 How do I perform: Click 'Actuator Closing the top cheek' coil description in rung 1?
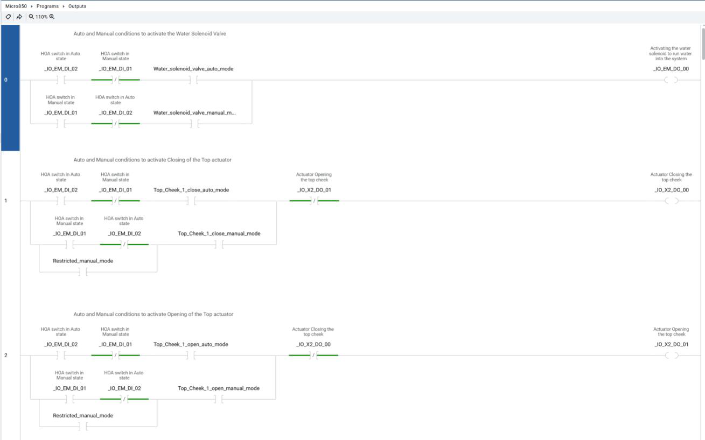pyautogui.click(x=671, y=178)
